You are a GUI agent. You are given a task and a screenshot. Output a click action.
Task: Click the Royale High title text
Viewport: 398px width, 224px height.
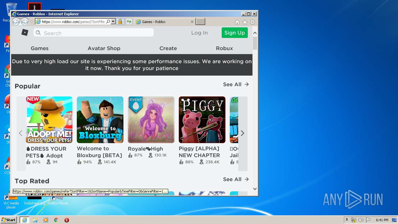(146, 149)
